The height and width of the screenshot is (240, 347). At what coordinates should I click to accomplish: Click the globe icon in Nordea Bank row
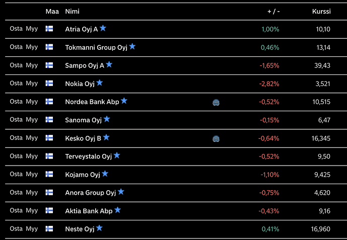click(216, 102)
